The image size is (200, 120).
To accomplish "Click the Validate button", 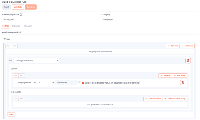I will pyautogui.click(x=18, y=7).
